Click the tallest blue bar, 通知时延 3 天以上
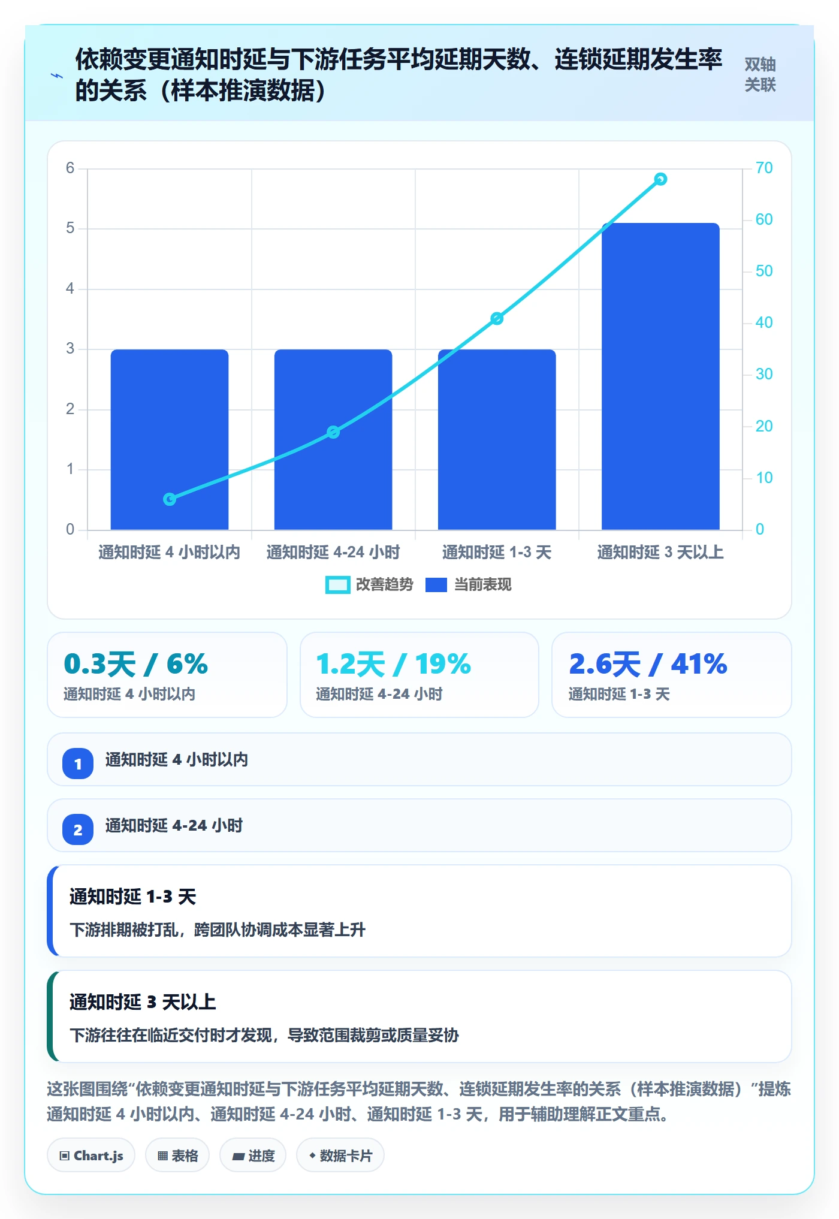Image resolution: width=839 pixels, height=1219 pixels. (x=660, y=376)
